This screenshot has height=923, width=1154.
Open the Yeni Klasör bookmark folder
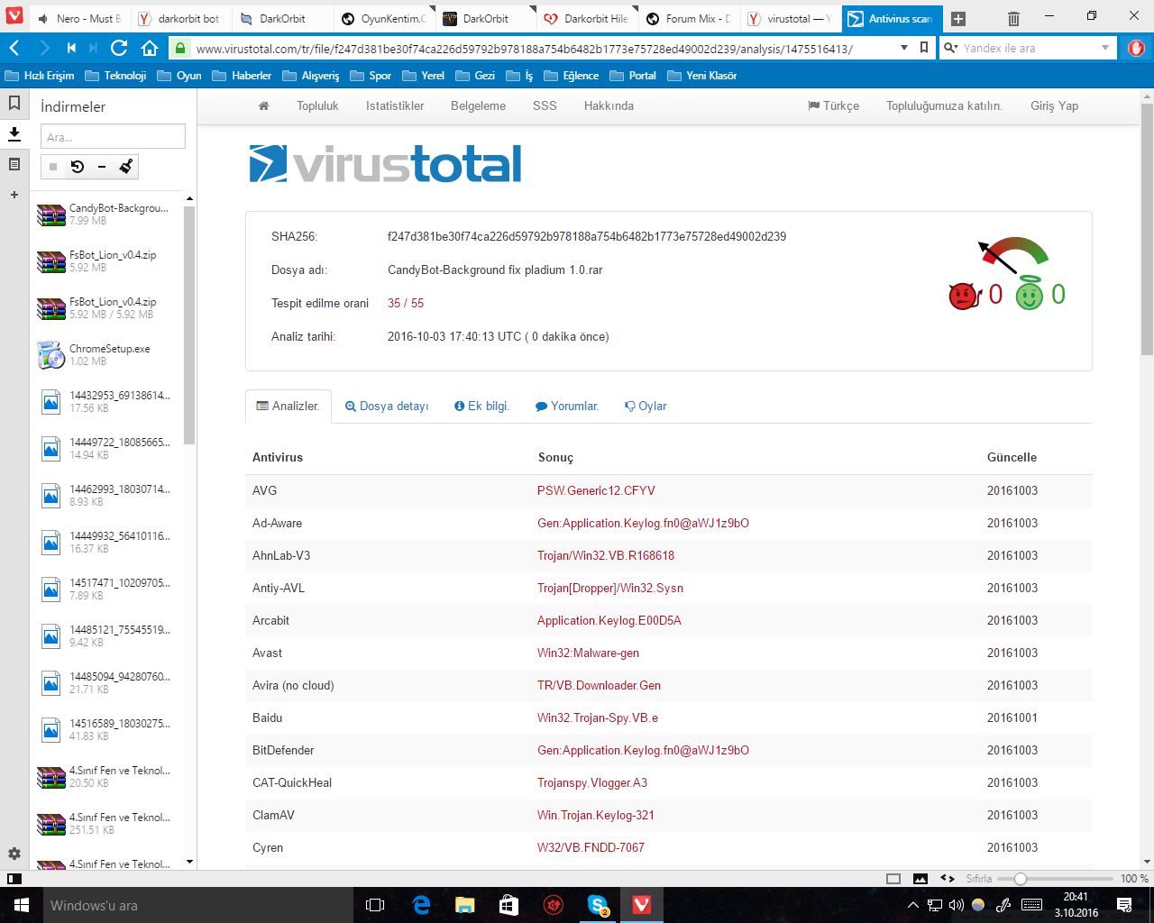702,76
